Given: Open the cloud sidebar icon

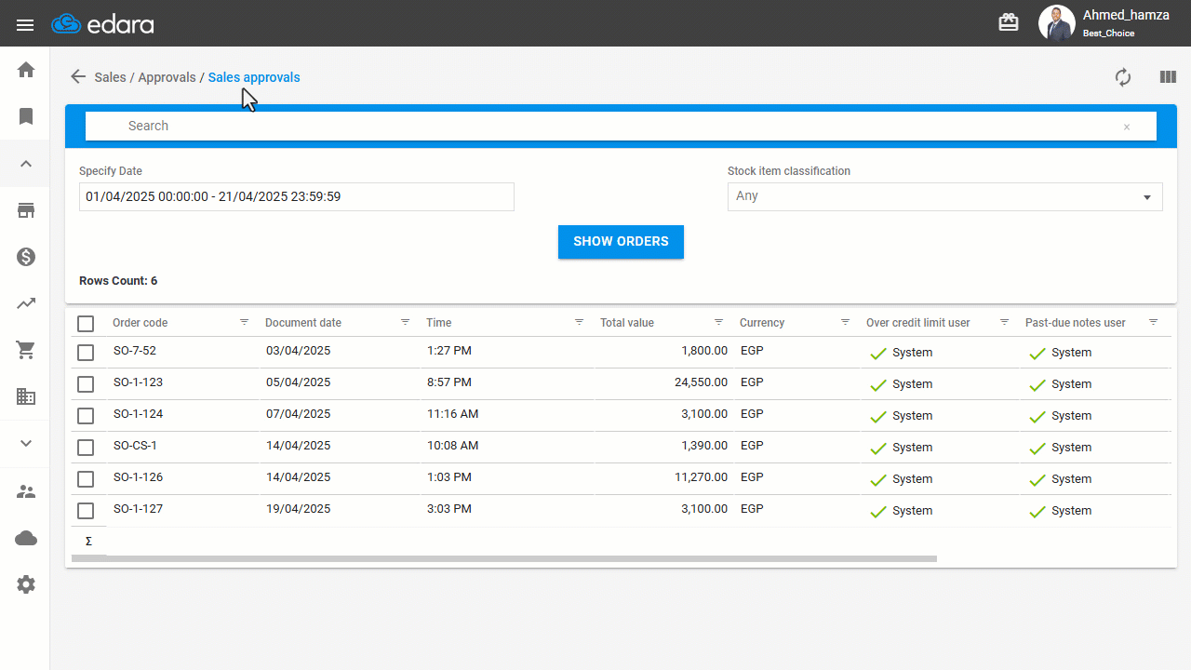Looking at the screenshot, I should 26,538.
